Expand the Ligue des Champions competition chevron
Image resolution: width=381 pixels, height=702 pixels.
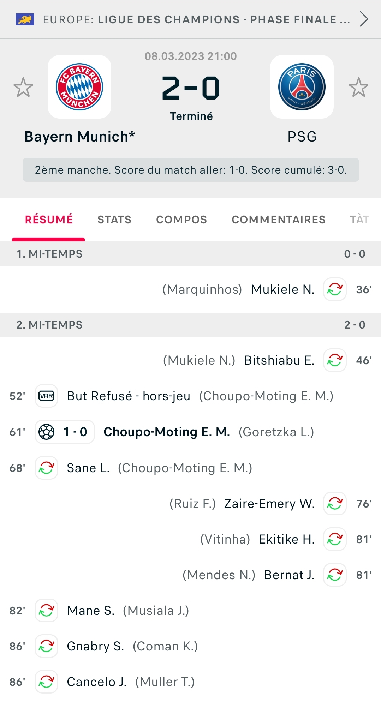364,19
